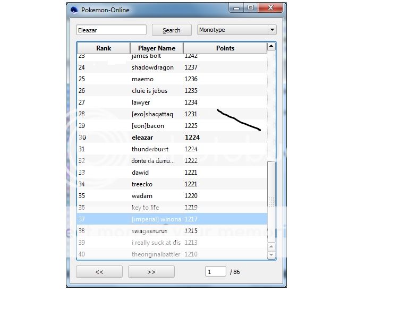The width and height of the screenshot is (408, 326).
Task: Click the Pokemon-Online app icon in title bar
Action: click(74, 10)
